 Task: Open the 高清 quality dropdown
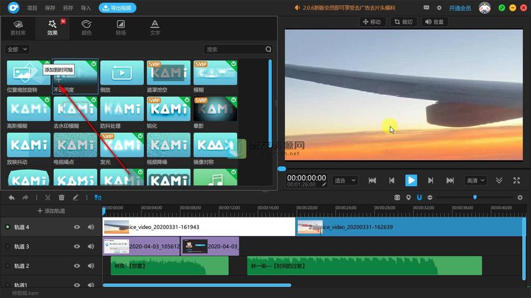475,181
